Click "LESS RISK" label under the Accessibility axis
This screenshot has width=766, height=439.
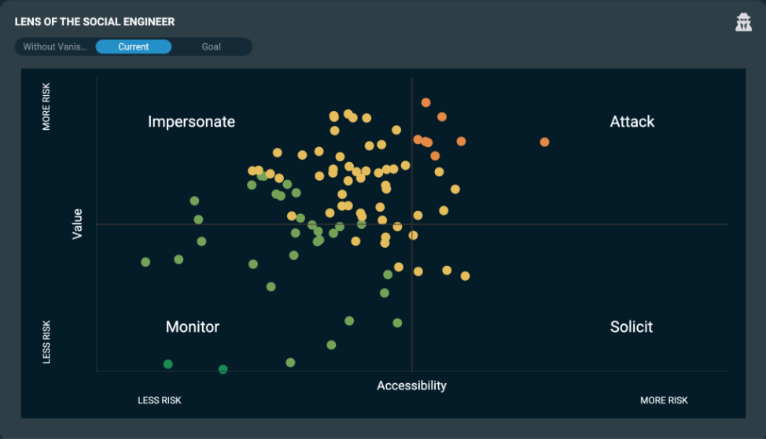point(160,400)
